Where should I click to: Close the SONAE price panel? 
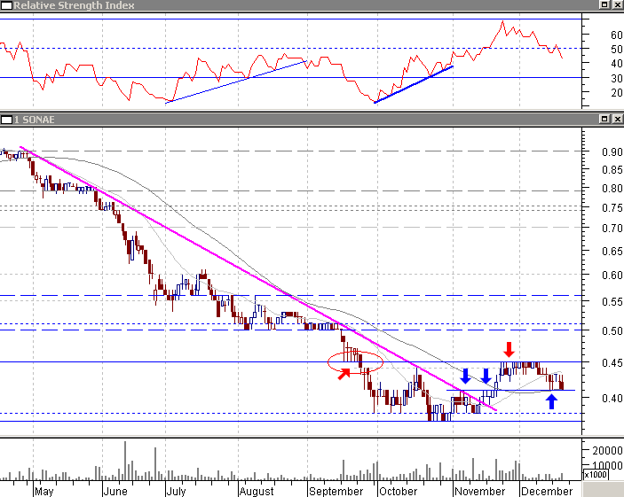coord(617,119)
